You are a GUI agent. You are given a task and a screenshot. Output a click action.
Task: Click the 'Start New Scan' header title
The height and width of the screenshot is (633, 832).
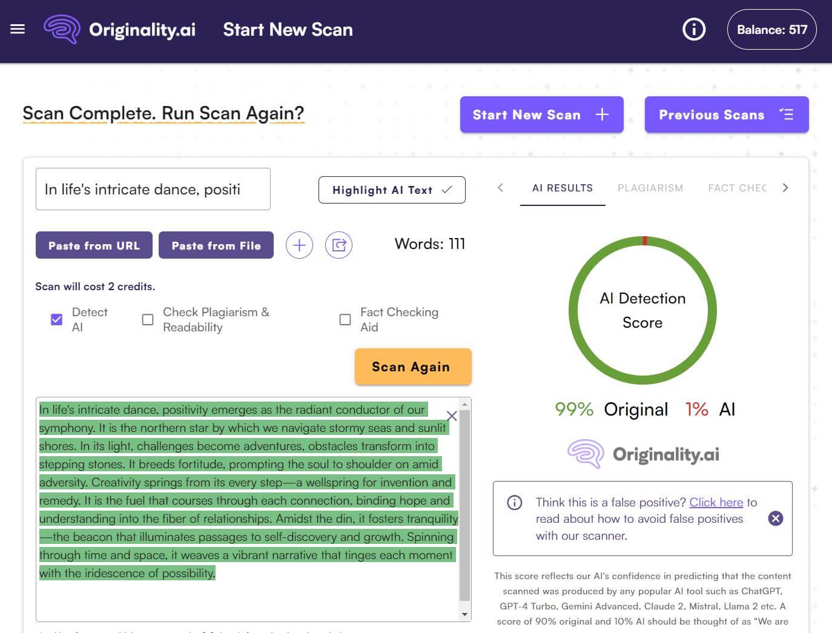(x=288, y=30)
